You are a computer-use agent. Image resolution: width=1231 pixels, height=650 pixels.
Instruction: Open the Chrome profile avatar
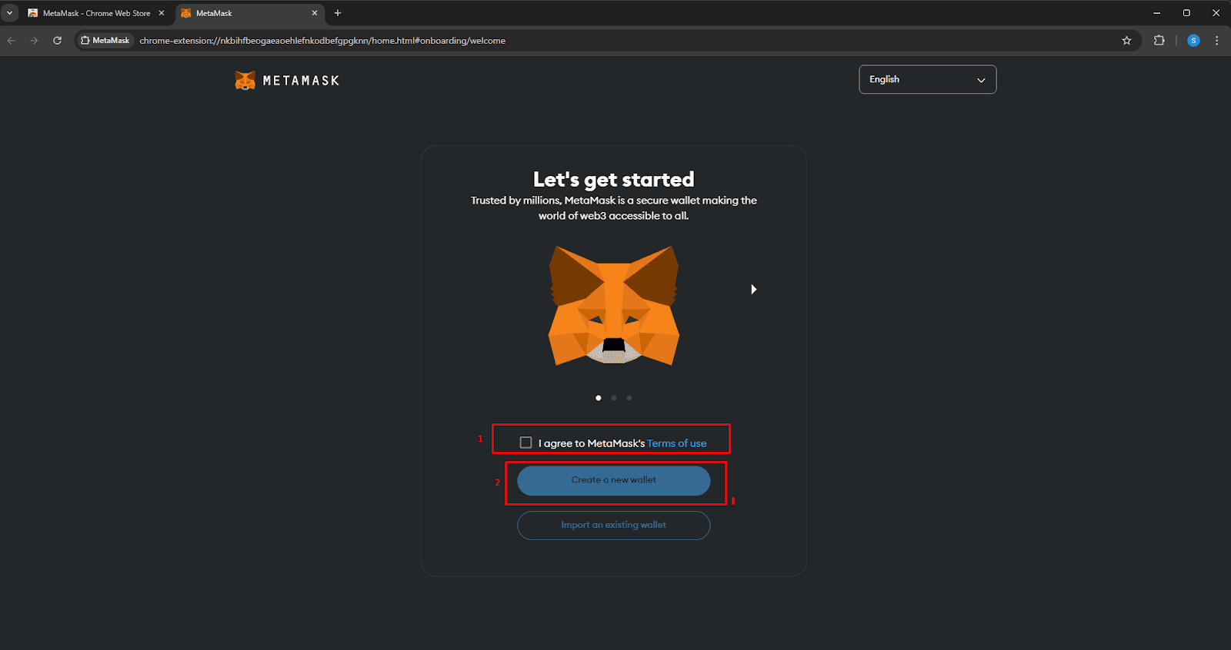[x=1193, y=41]
